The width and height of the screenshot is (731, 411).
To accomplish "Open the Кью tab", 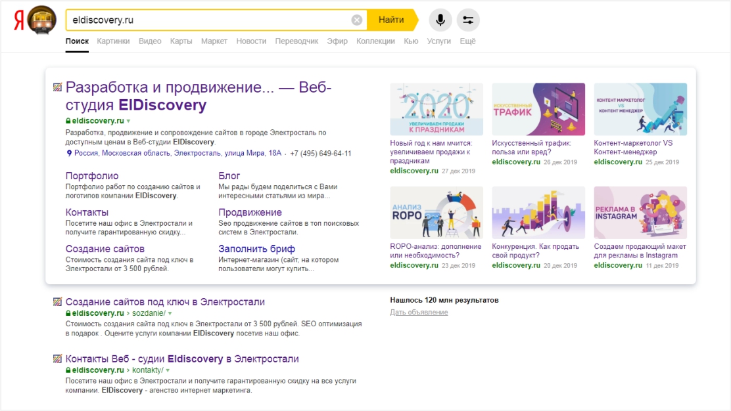I will pyautogui.click(x=411, y=41).
